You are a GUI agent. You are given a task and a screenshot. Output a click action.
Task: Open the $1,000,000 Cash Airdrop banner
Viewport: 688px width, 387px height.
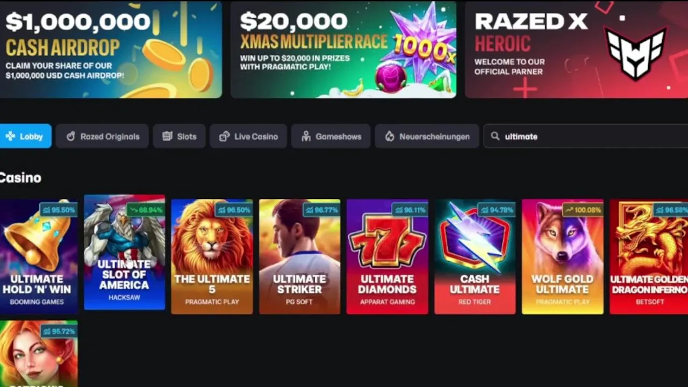point(111,49)
